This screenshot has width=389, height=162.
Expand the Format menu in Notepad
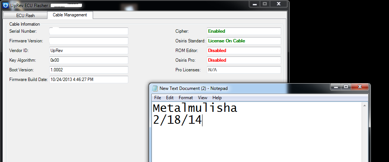click(186, 98)
